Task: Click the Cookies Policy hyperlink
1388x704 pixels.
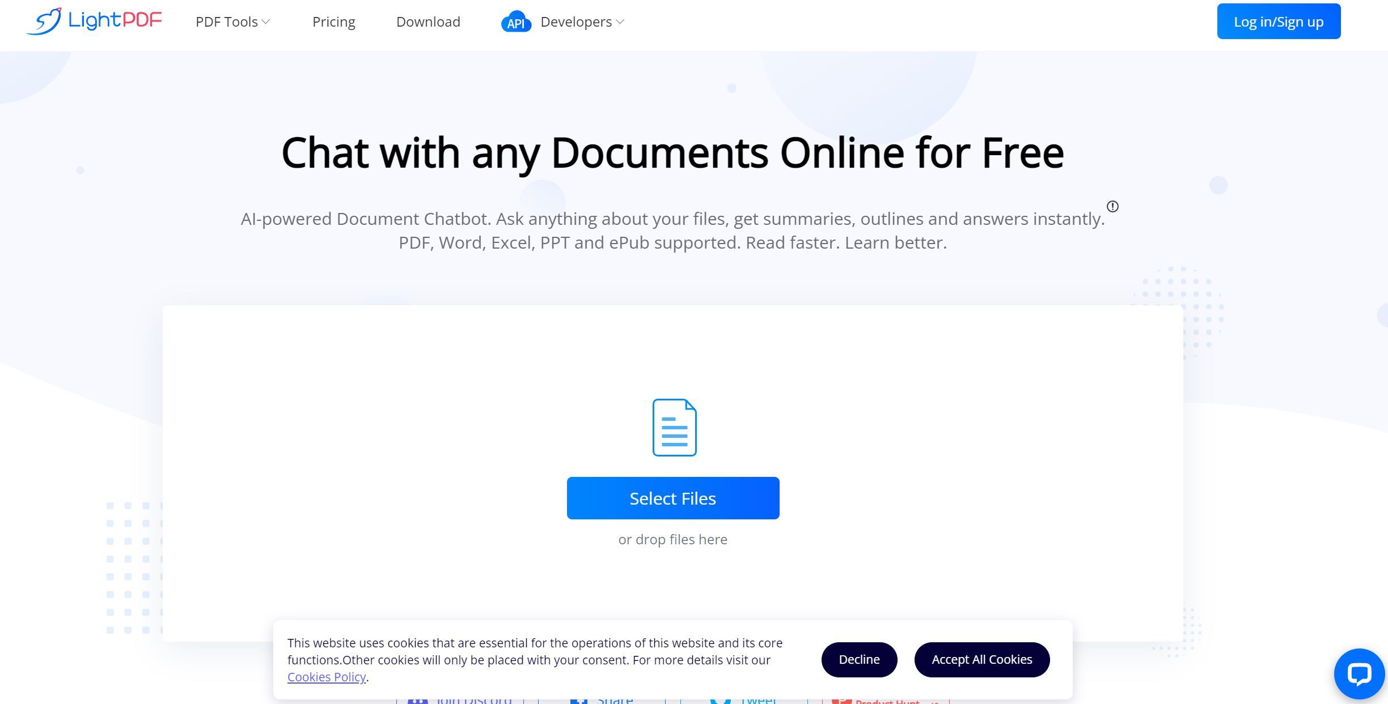Action: 326,676
